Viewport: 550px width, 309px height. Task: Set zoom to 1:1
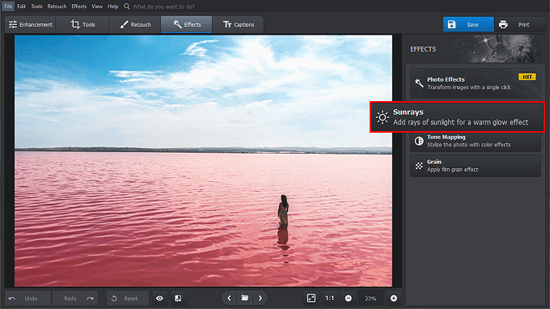tap(330, 298)
